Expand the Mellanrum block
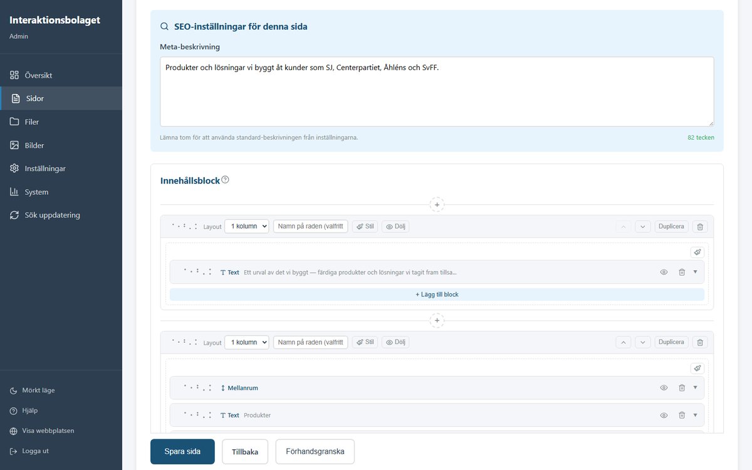752x470 pixels. (695, 388)
